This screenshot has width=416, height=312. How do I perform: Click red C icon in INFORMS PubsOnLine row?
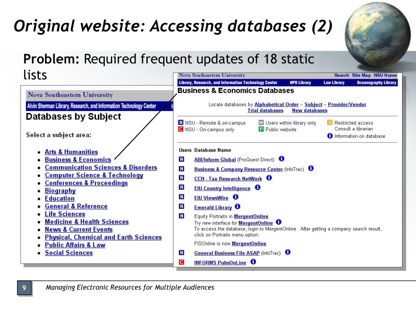182,262
